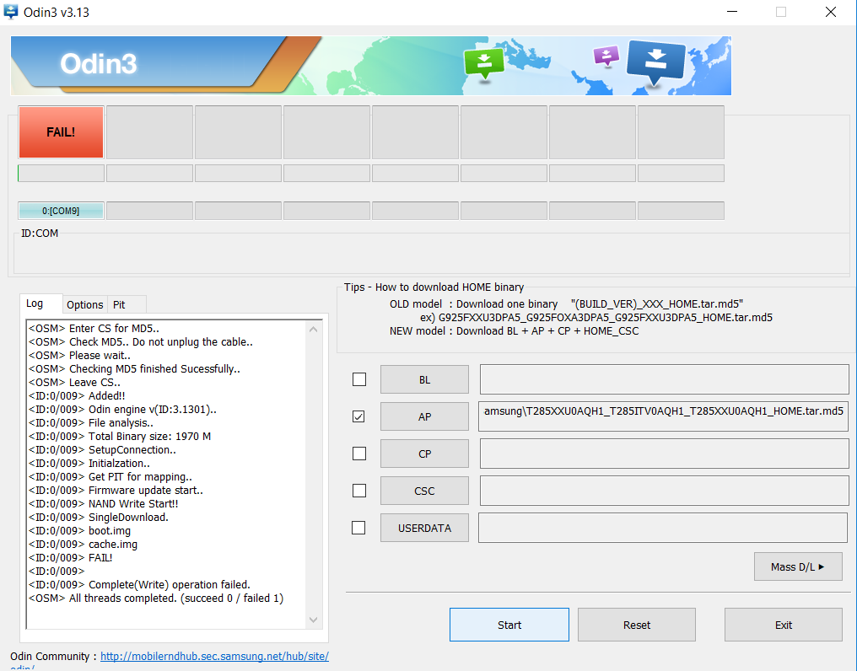Browse for a USERDATA file
This screenshot has width=857, height=671.
click(424, 528)
